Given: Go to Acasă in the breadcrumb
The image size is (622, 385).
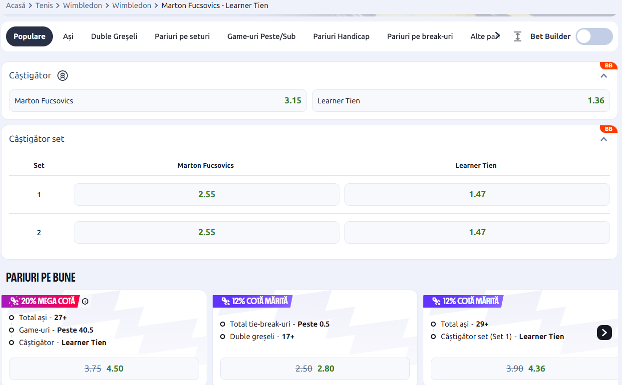Looking at the screenshot, I should tap(15, 5).
